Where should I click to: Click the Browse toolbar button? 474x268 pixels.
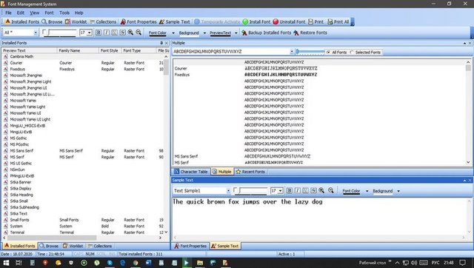(52, 21)
